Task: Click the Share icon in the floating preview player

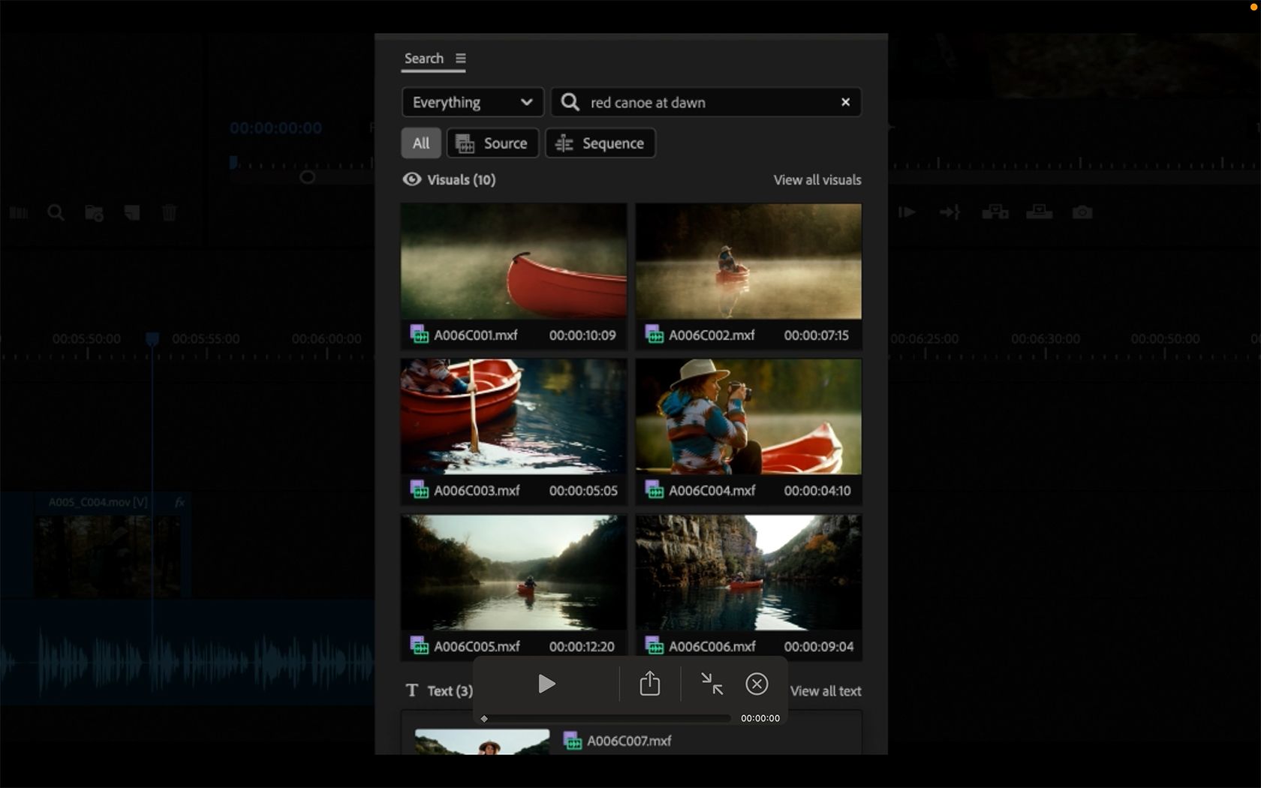Action: (x=649, y=684)
